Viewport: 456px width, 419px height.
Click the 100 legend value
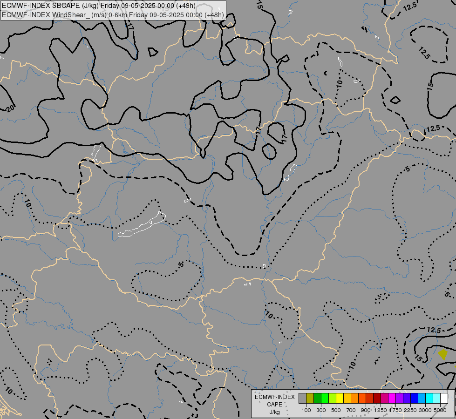point(306,410)
